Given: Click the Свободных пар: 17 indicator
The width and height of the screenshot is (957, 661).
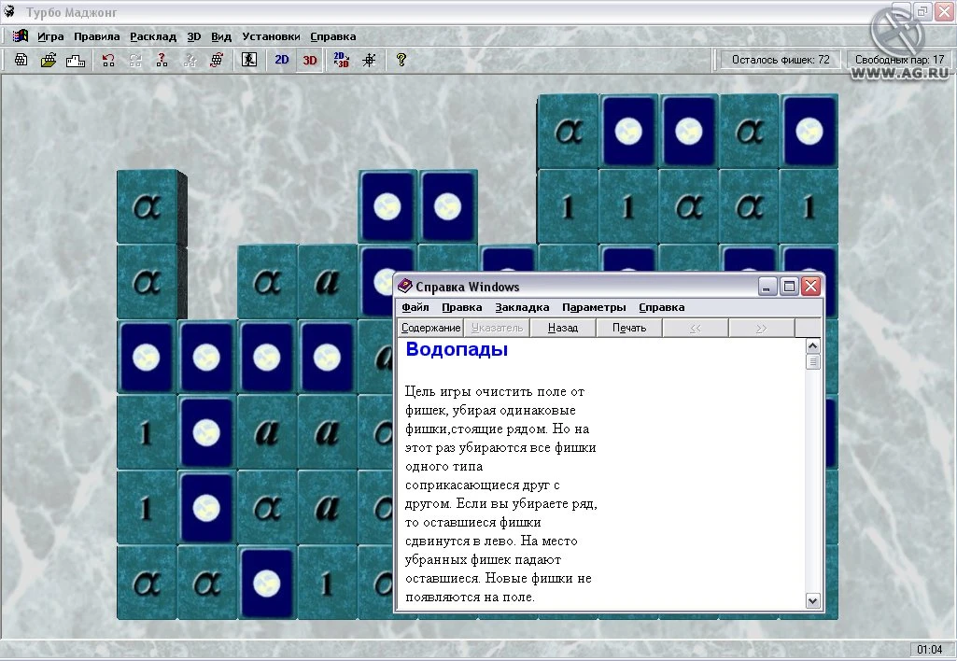Looking at the screenshot, I should pyautogui.click(x=899, y=60).
